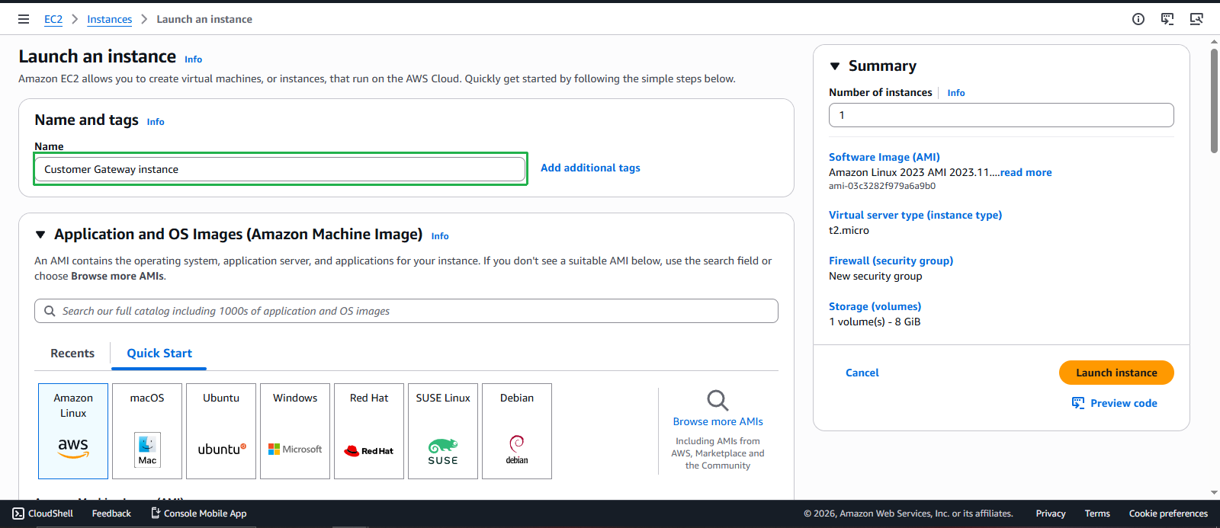1220x528 pixels.
Task: Select the Amazon Linux AMI tile
Action: tap(73, 431)
